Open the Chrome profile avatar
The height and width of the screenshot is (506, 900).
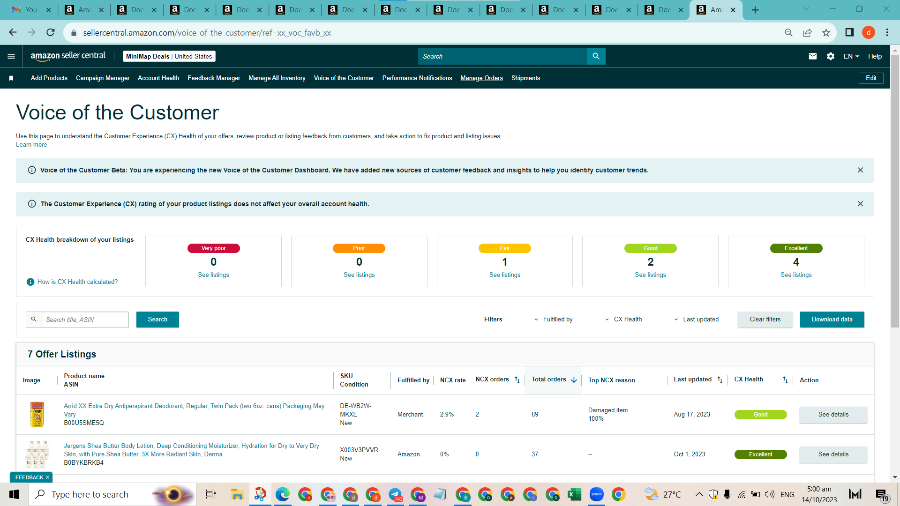pos(869,32)
